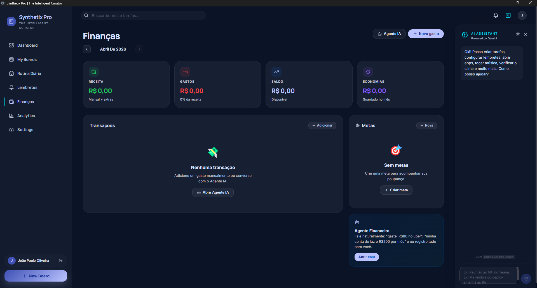Click the Abrir Agente IA button
The width and height of the screenshot is (537, 288).
click(x=213, y=192)
